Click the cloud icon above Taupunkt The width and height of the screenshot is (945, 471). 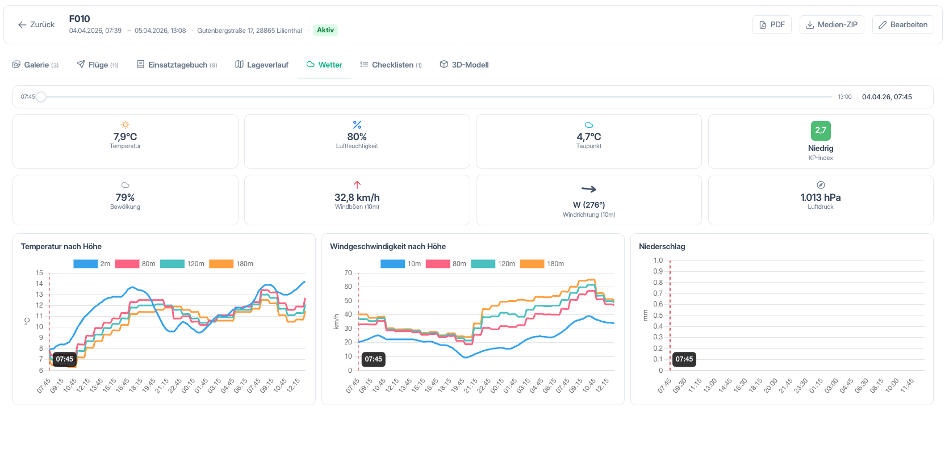(x=589, y=125)
